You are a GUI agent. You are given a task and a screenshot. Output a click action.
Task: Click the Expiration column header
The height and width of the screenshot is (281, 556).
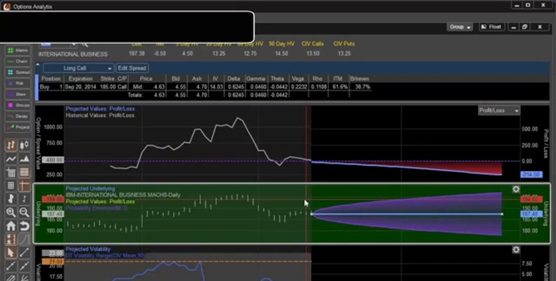(80, 78)
